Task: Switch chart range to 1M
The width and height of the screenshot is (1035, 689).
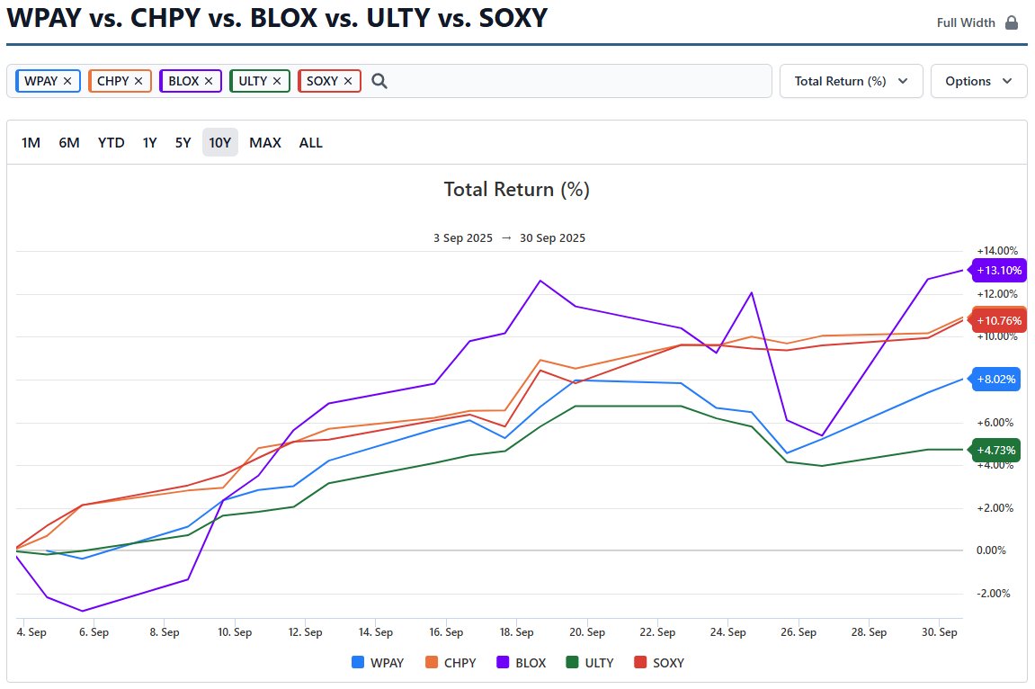Action: (31, 142)
